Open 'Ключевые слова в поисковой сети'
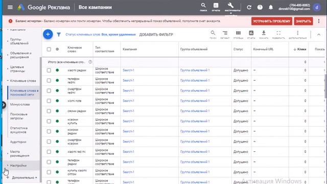This screenshot has width=327, height=184. tap(24, 93)
